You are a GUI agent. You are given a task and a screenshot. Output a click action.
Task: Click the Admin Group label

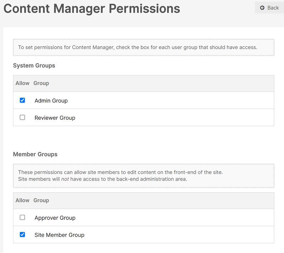pyautogui.click(x=51, y=101)
